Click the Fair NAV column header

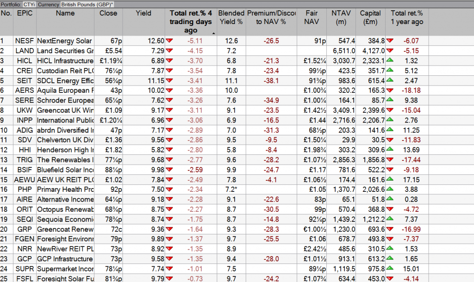point(312,22)
